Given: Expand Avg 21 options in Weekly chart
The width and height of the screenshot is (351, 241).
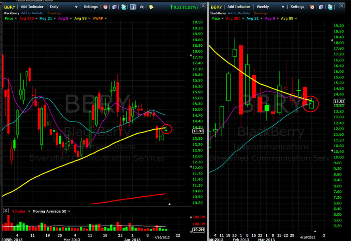Looking at the screenshot, I should 261,19.
